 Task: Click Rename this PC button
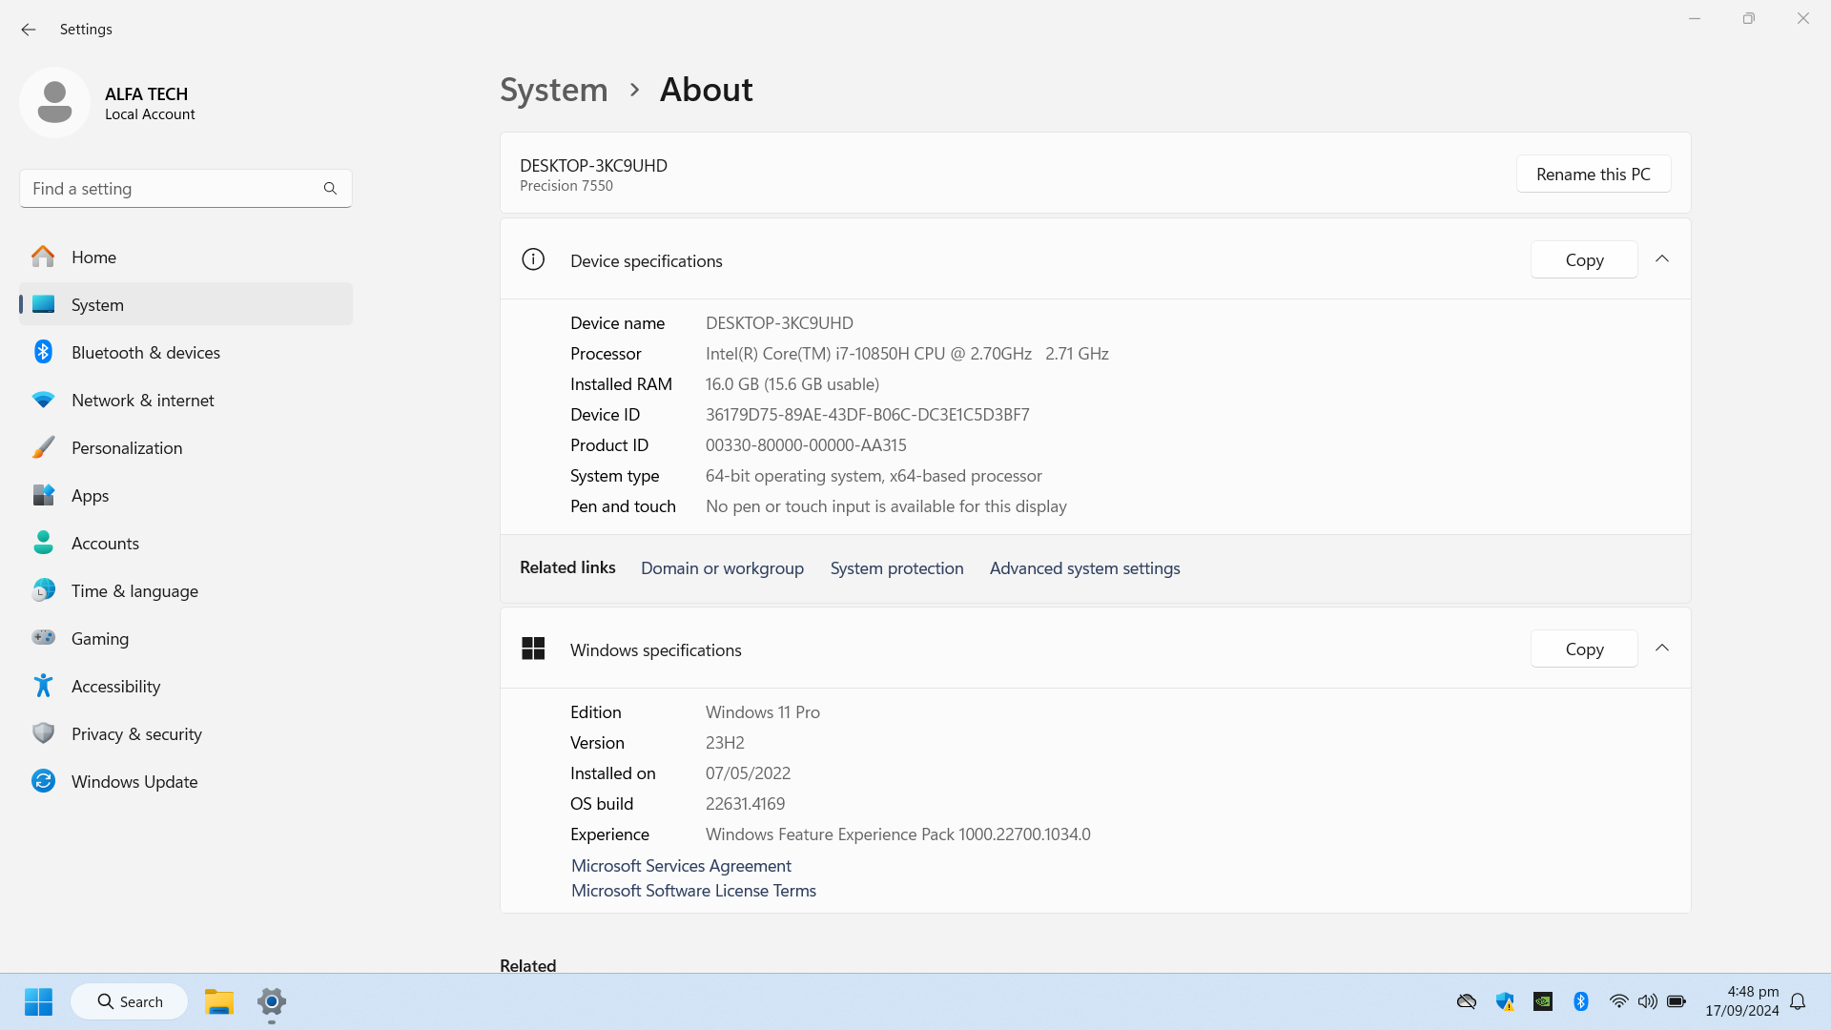(x=1594, y=174)
